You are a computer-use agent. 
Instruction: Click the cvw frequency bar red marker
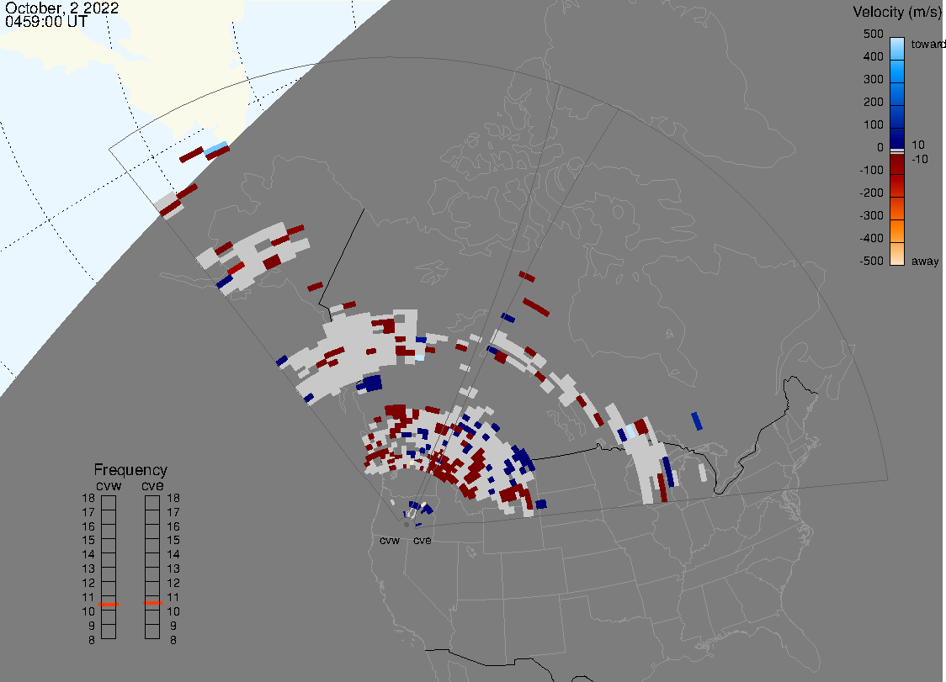click(109, 604)
